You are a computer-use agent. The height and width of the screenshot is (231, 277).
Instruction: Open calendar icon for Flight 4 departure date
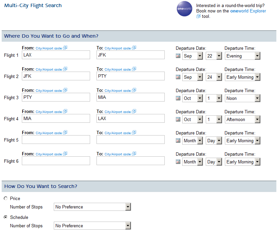pos(178,120)
